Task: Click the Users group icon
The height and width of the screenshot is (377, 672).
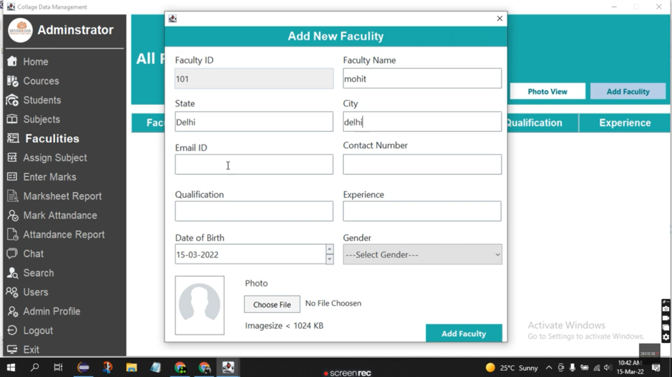Action: [12, 292]
